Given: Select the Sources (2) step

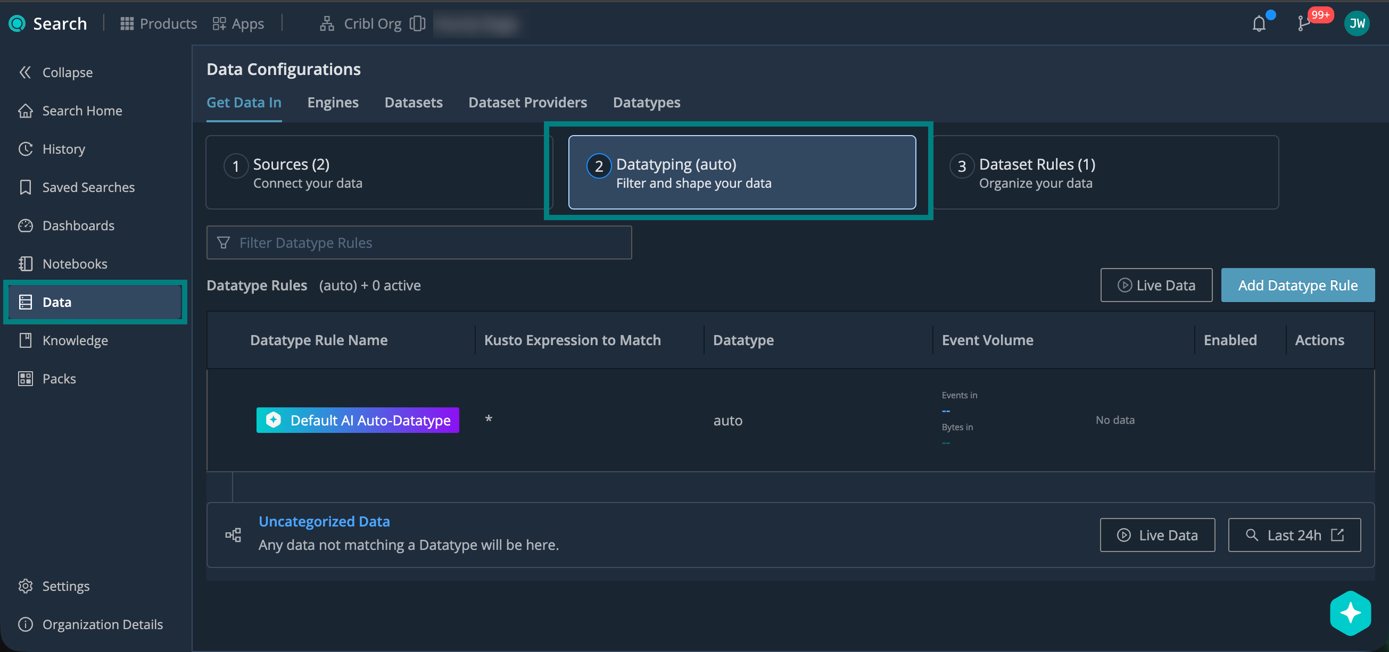Looking at the screenshot, I should click(379, 172).
